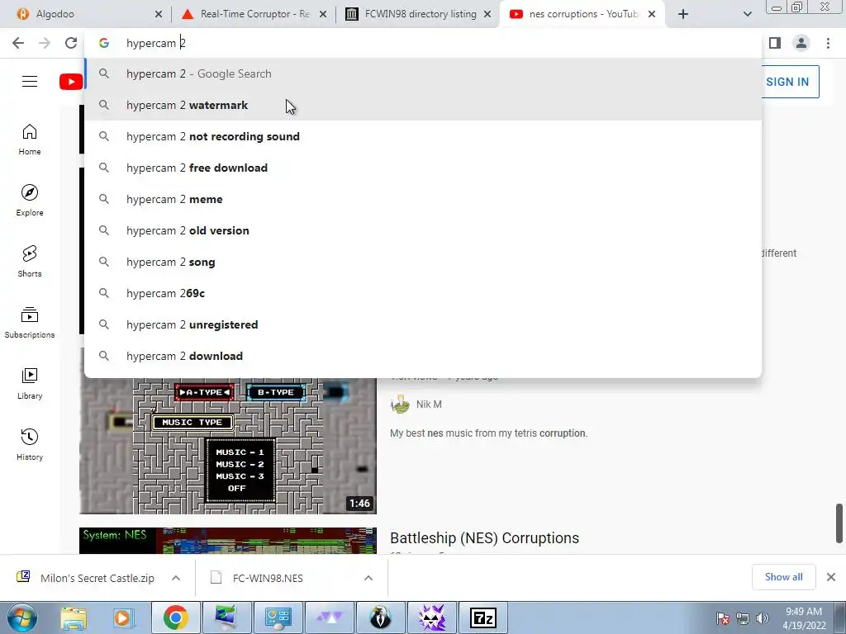This screenshot has height=634, width=846.
Task: Click the YouTube logo
Action: tap(71, 82)
